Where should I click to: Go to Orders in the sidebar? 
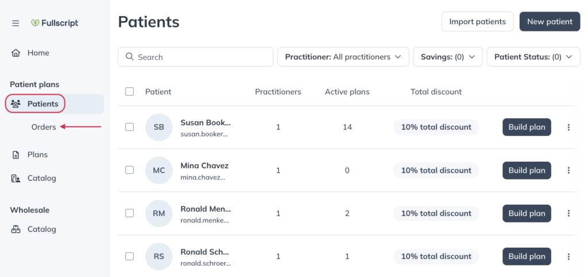(x=44, y=127)
